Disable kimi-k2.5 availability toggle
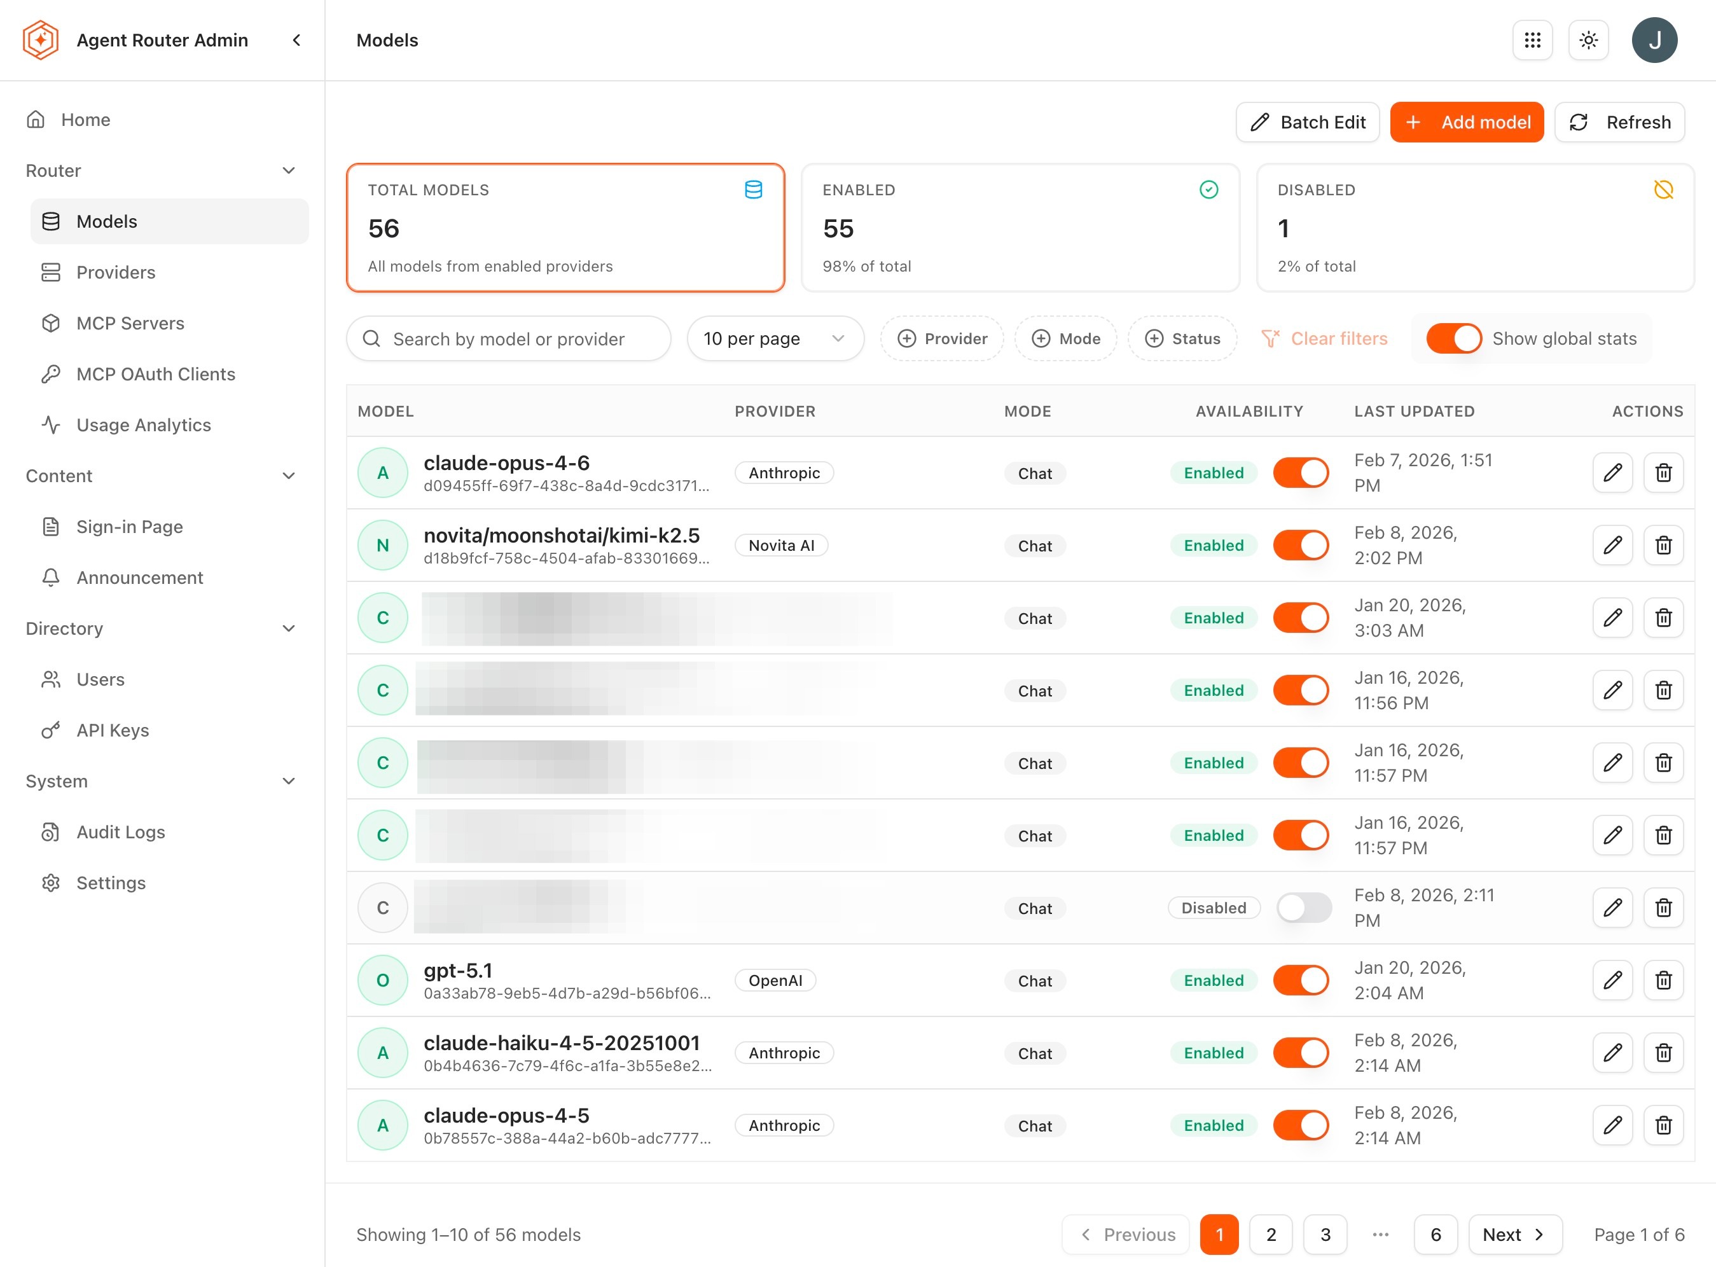 tap(1301, 545)
